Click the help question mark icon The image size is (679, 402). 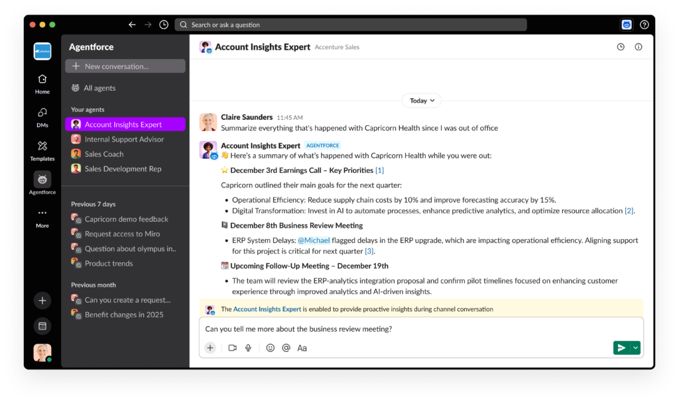[x=644, y=25]
